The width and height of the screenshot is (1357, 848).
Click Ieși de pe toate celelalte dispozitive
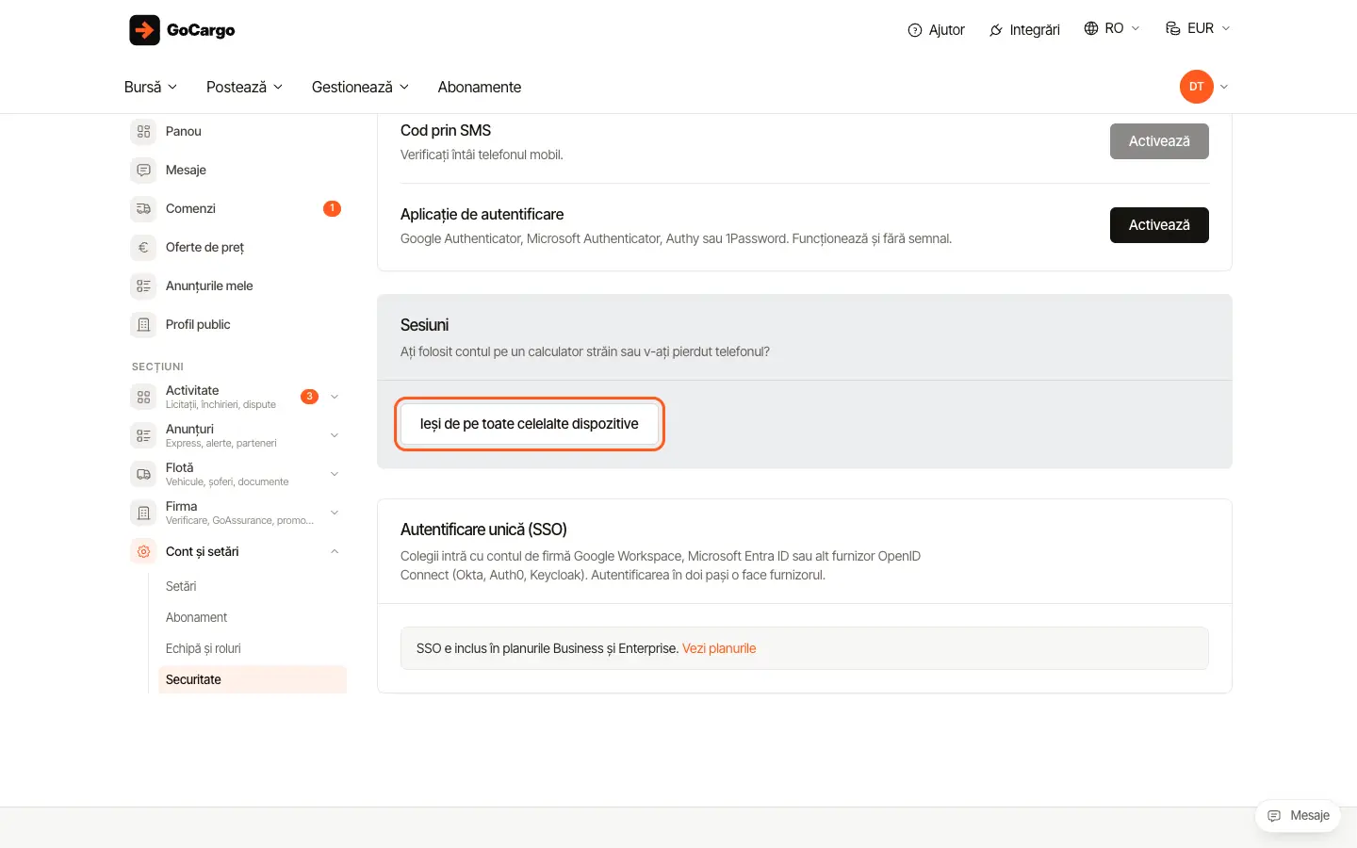530,424
